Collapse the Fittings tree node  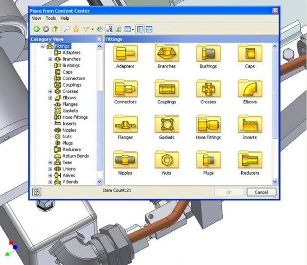tap(42, 46)
